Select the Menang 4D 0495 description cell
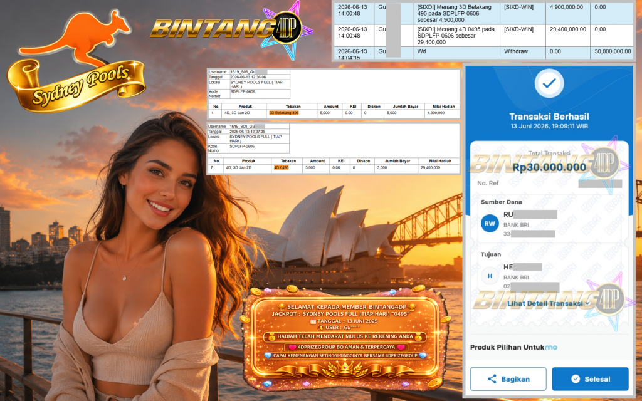The height and width of the screenshot is (401, 642). tap(456, 36)
